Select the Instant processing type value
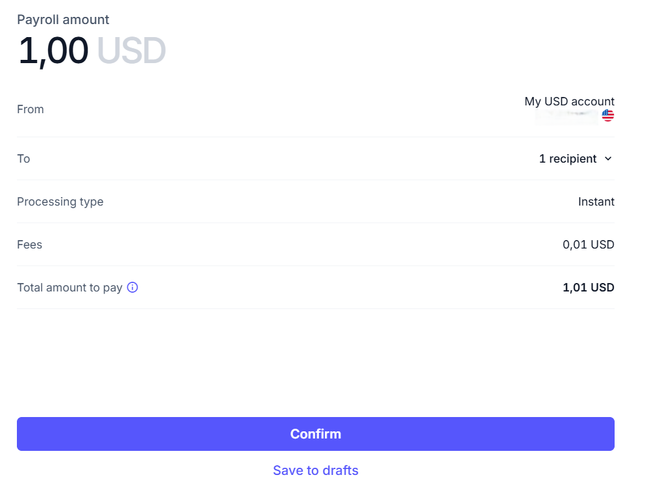Viewport: 651px width, 486px height. 596,202
